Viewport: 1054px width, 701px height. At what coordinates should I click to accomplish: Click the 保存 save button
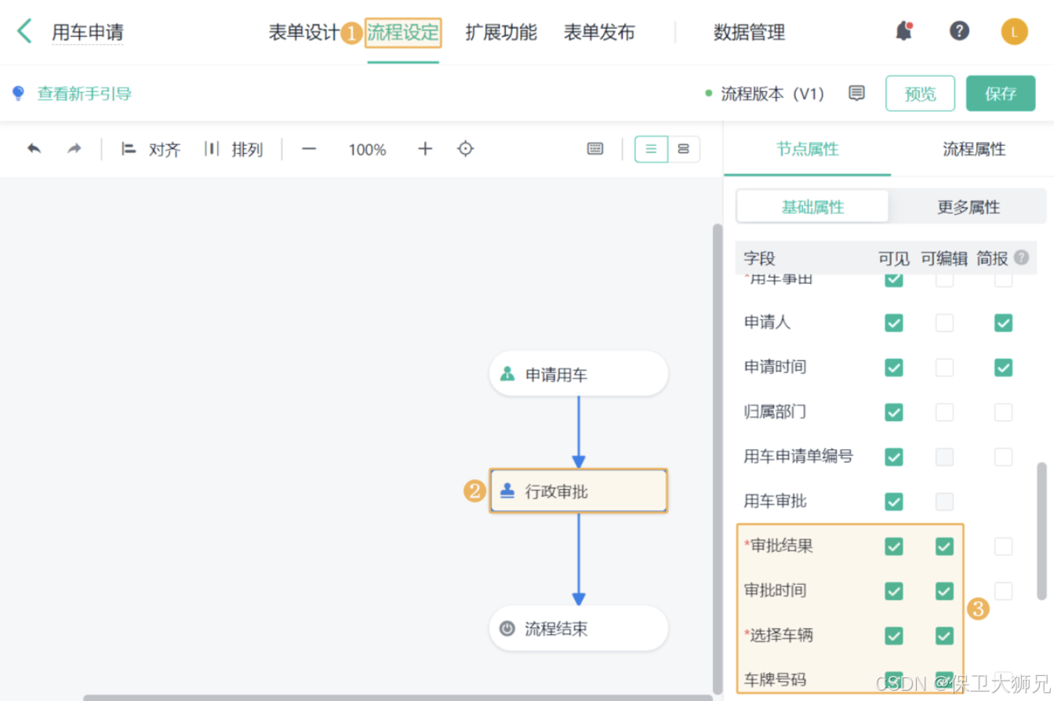tap(1001, 93)
